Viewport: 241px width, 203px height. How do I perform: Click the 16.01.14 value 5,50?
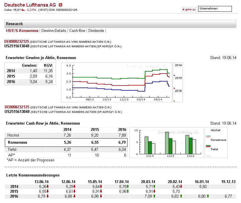[203, 186]
